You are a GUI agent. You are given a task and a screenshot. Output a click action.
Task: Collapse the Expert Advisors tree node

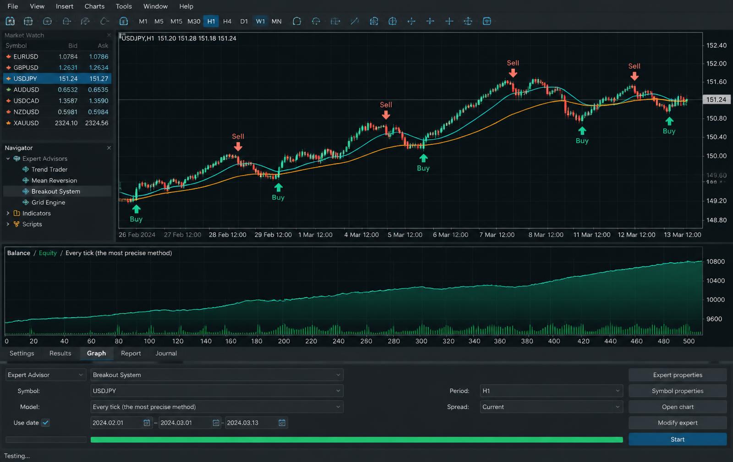(x=8, y=159)
